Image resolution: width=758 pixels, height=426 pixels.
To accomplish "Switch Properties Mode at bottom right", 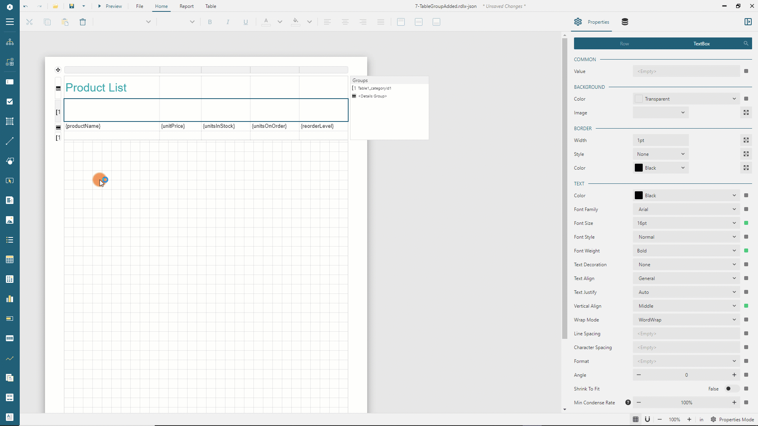I will click(732, 419).
